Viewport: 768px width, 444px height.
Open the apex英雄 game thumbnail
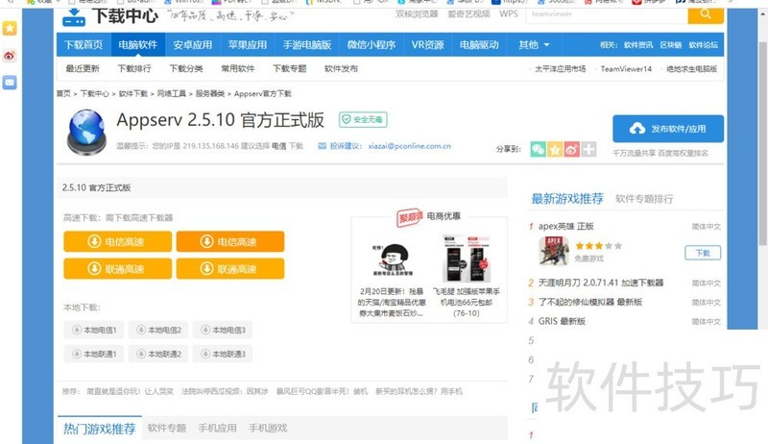[553, 251]
